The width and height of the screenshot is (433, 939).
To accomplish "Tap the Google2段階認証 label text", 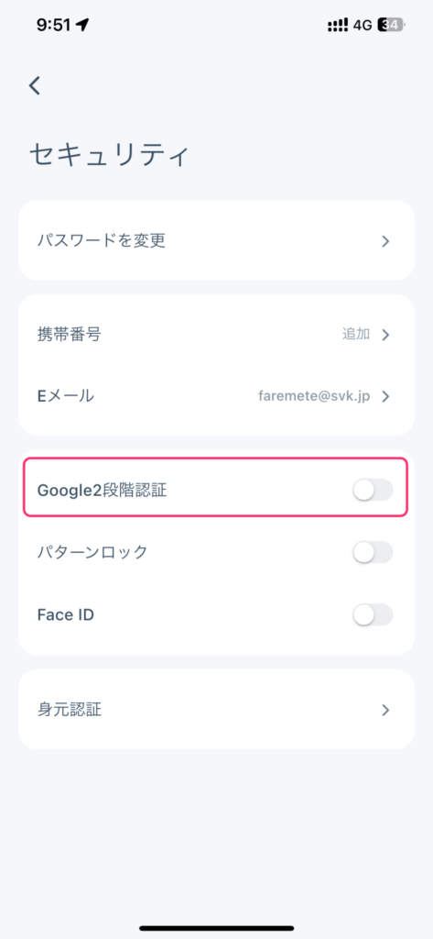I will [x=103, y=491].
